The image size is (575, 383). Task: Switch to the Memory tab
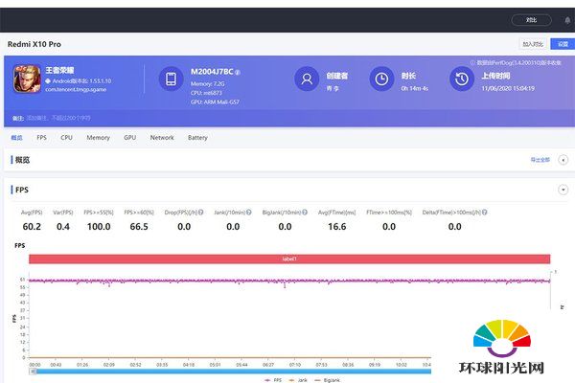98,138
